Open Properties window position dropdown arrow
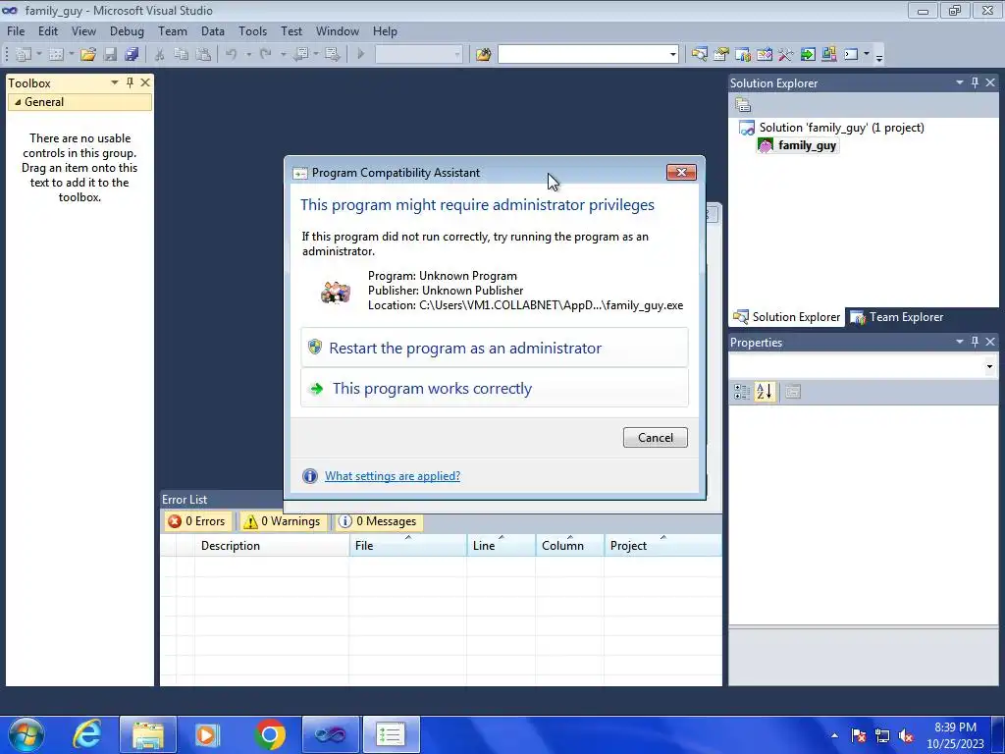This screenshot has height=754, width=1005. click(x=960, y=342)
